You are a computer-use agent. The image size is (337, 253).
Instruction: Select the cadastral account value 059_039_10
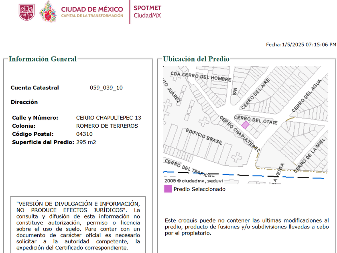106,88
